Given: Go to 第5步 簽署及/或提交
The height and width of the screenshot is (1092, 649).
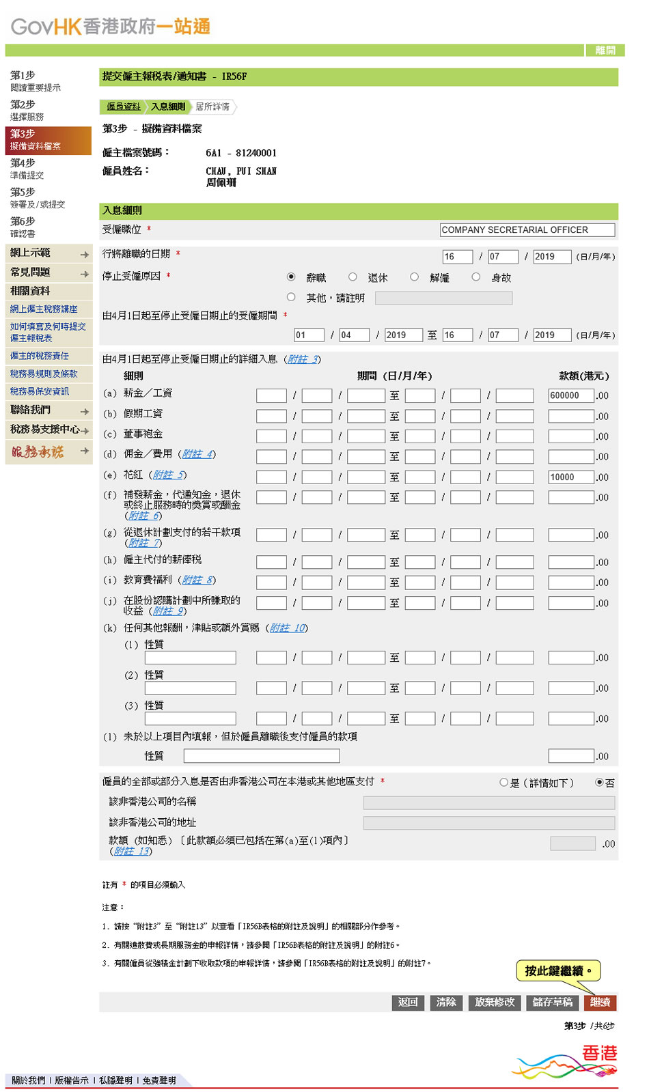Looking at the screenshot, I should point(49,199).
